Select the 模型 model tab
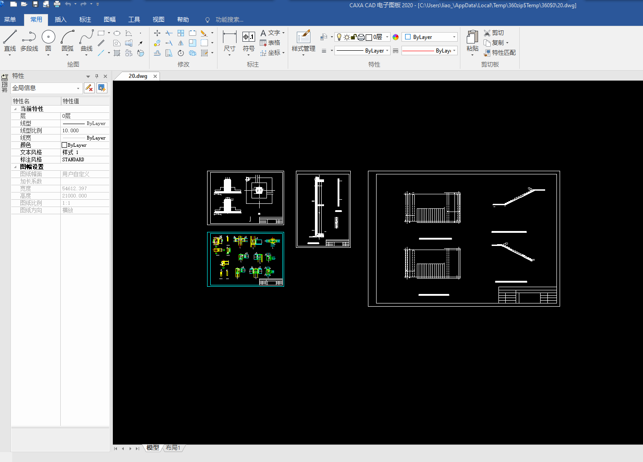The height and width of the screenshot is (462, 643). tap(153, 448)
